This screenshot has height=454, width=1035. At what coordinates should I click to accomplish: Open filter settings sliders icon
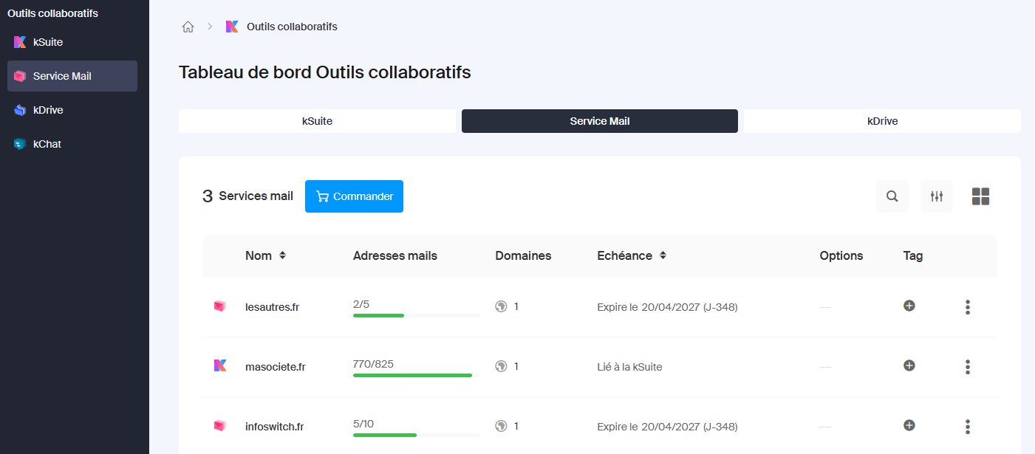[937, 196]
